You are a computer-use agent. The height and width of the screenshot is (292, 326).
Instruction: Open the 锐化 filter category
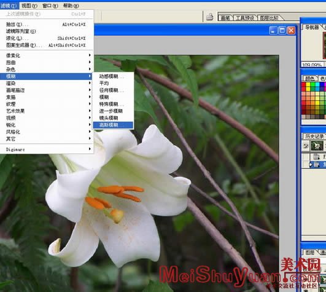click(x=47, y=125)
